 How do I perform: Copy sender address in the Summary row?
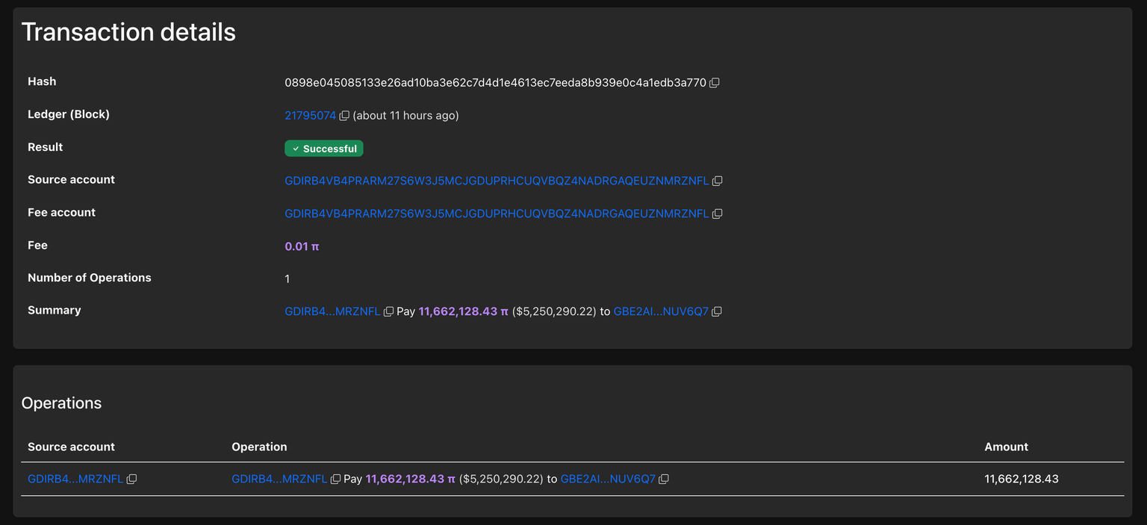click(x=388, y=311)
